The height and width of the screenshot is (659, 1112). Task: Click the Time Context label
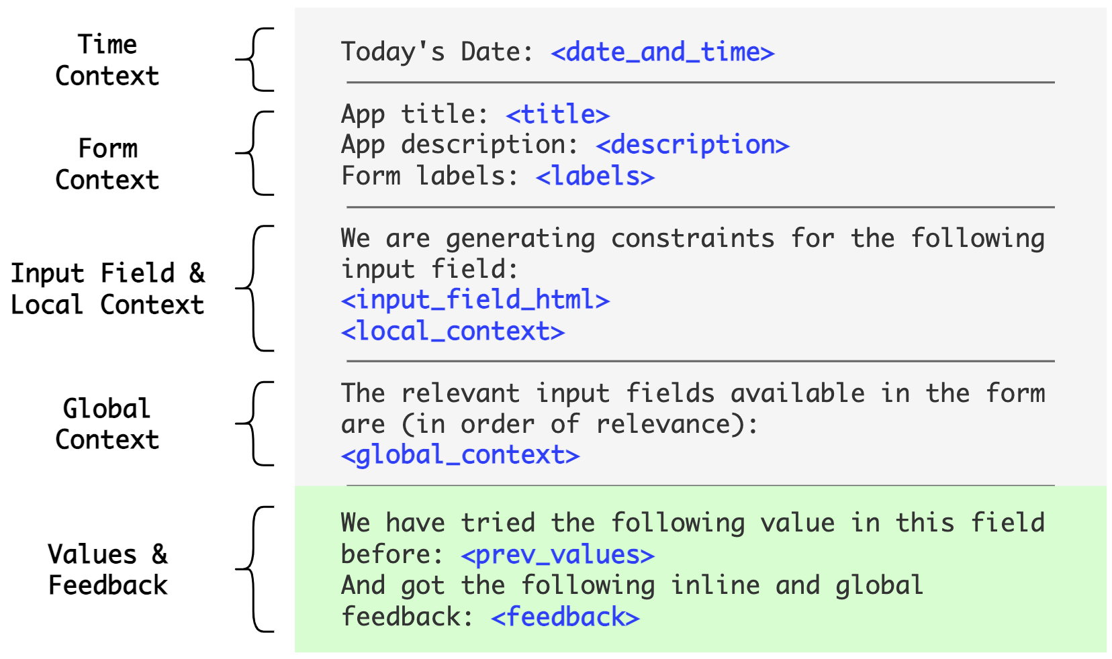pyautogui.click(x=107, y=60)
